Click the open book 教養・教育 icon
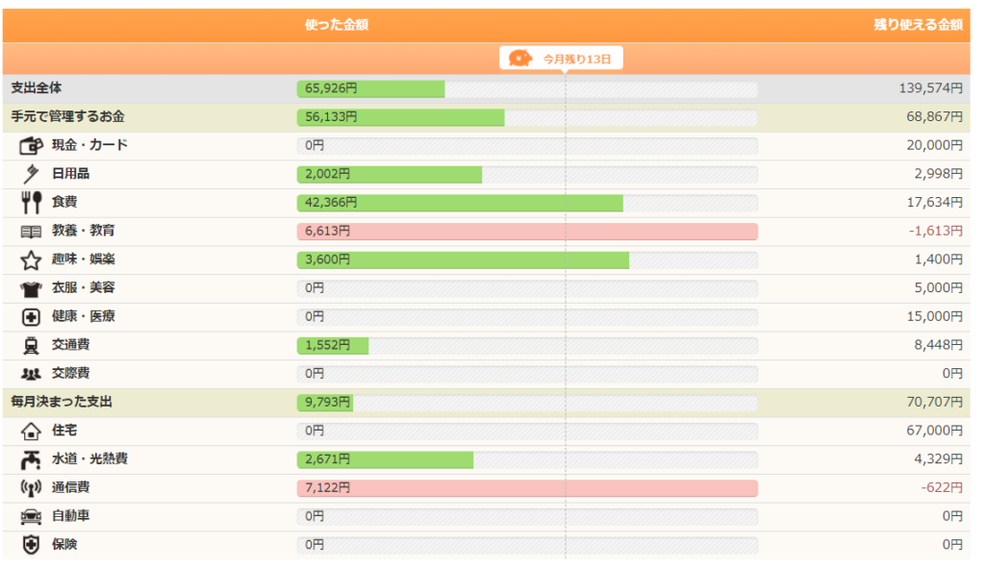985x568 pixels. 31,232
